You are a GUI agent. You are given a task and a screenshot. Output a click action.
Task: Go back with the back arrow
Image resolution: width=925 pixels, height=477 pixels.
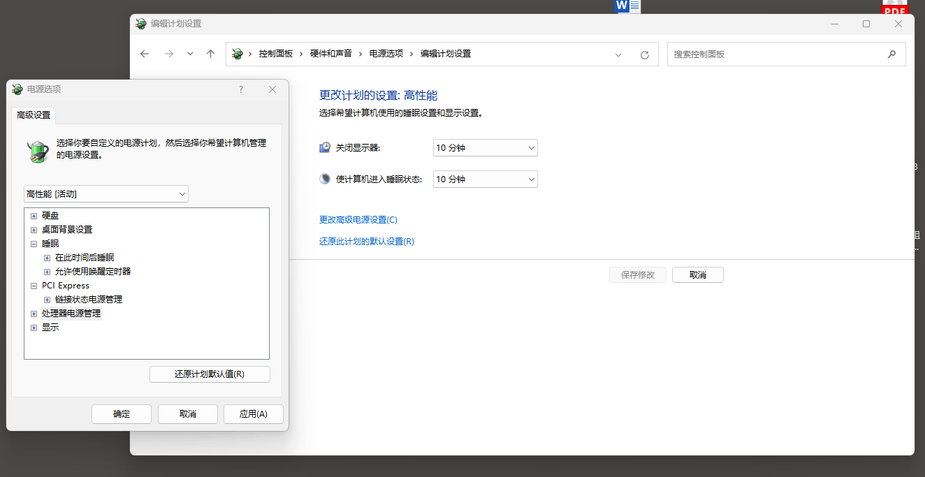click(x=145, y=54)
